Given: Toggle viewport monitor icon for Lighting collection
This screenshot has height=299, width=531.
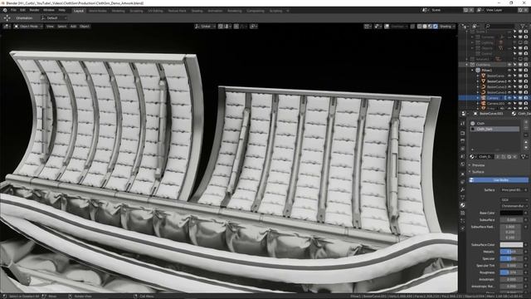Looking at the screenshot, I should pos(520,42).
